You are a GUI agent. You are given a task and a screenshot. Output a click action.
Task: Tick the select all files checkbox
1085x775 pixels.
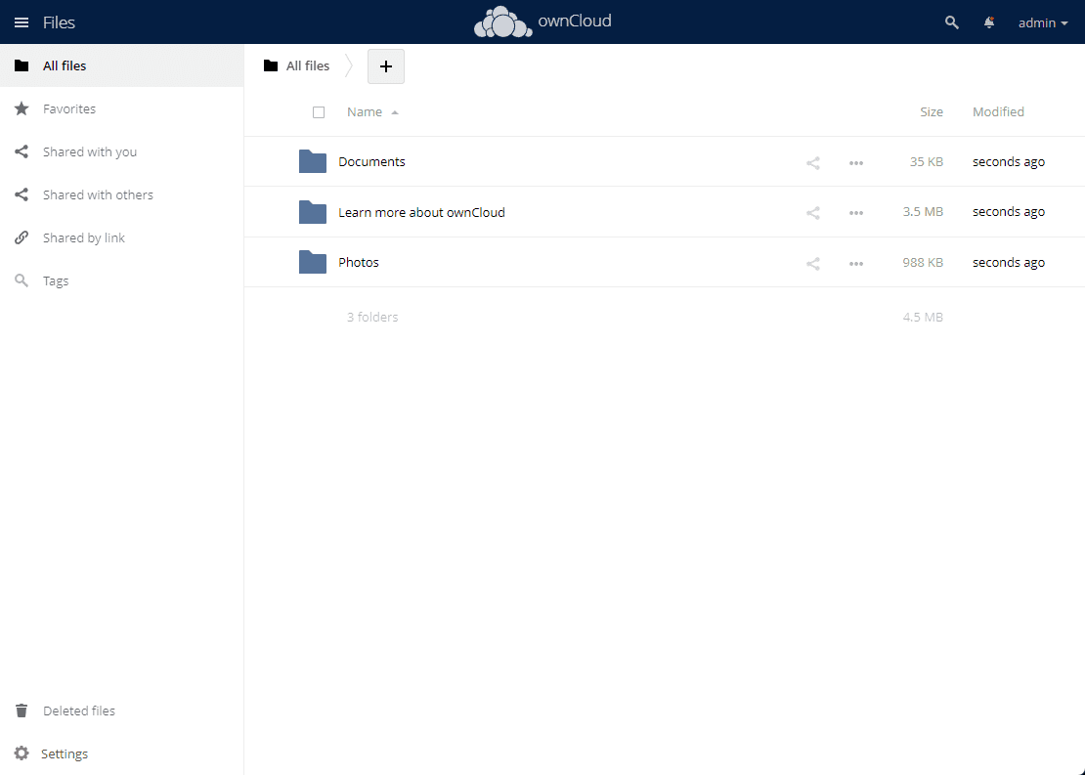[319, 112]
